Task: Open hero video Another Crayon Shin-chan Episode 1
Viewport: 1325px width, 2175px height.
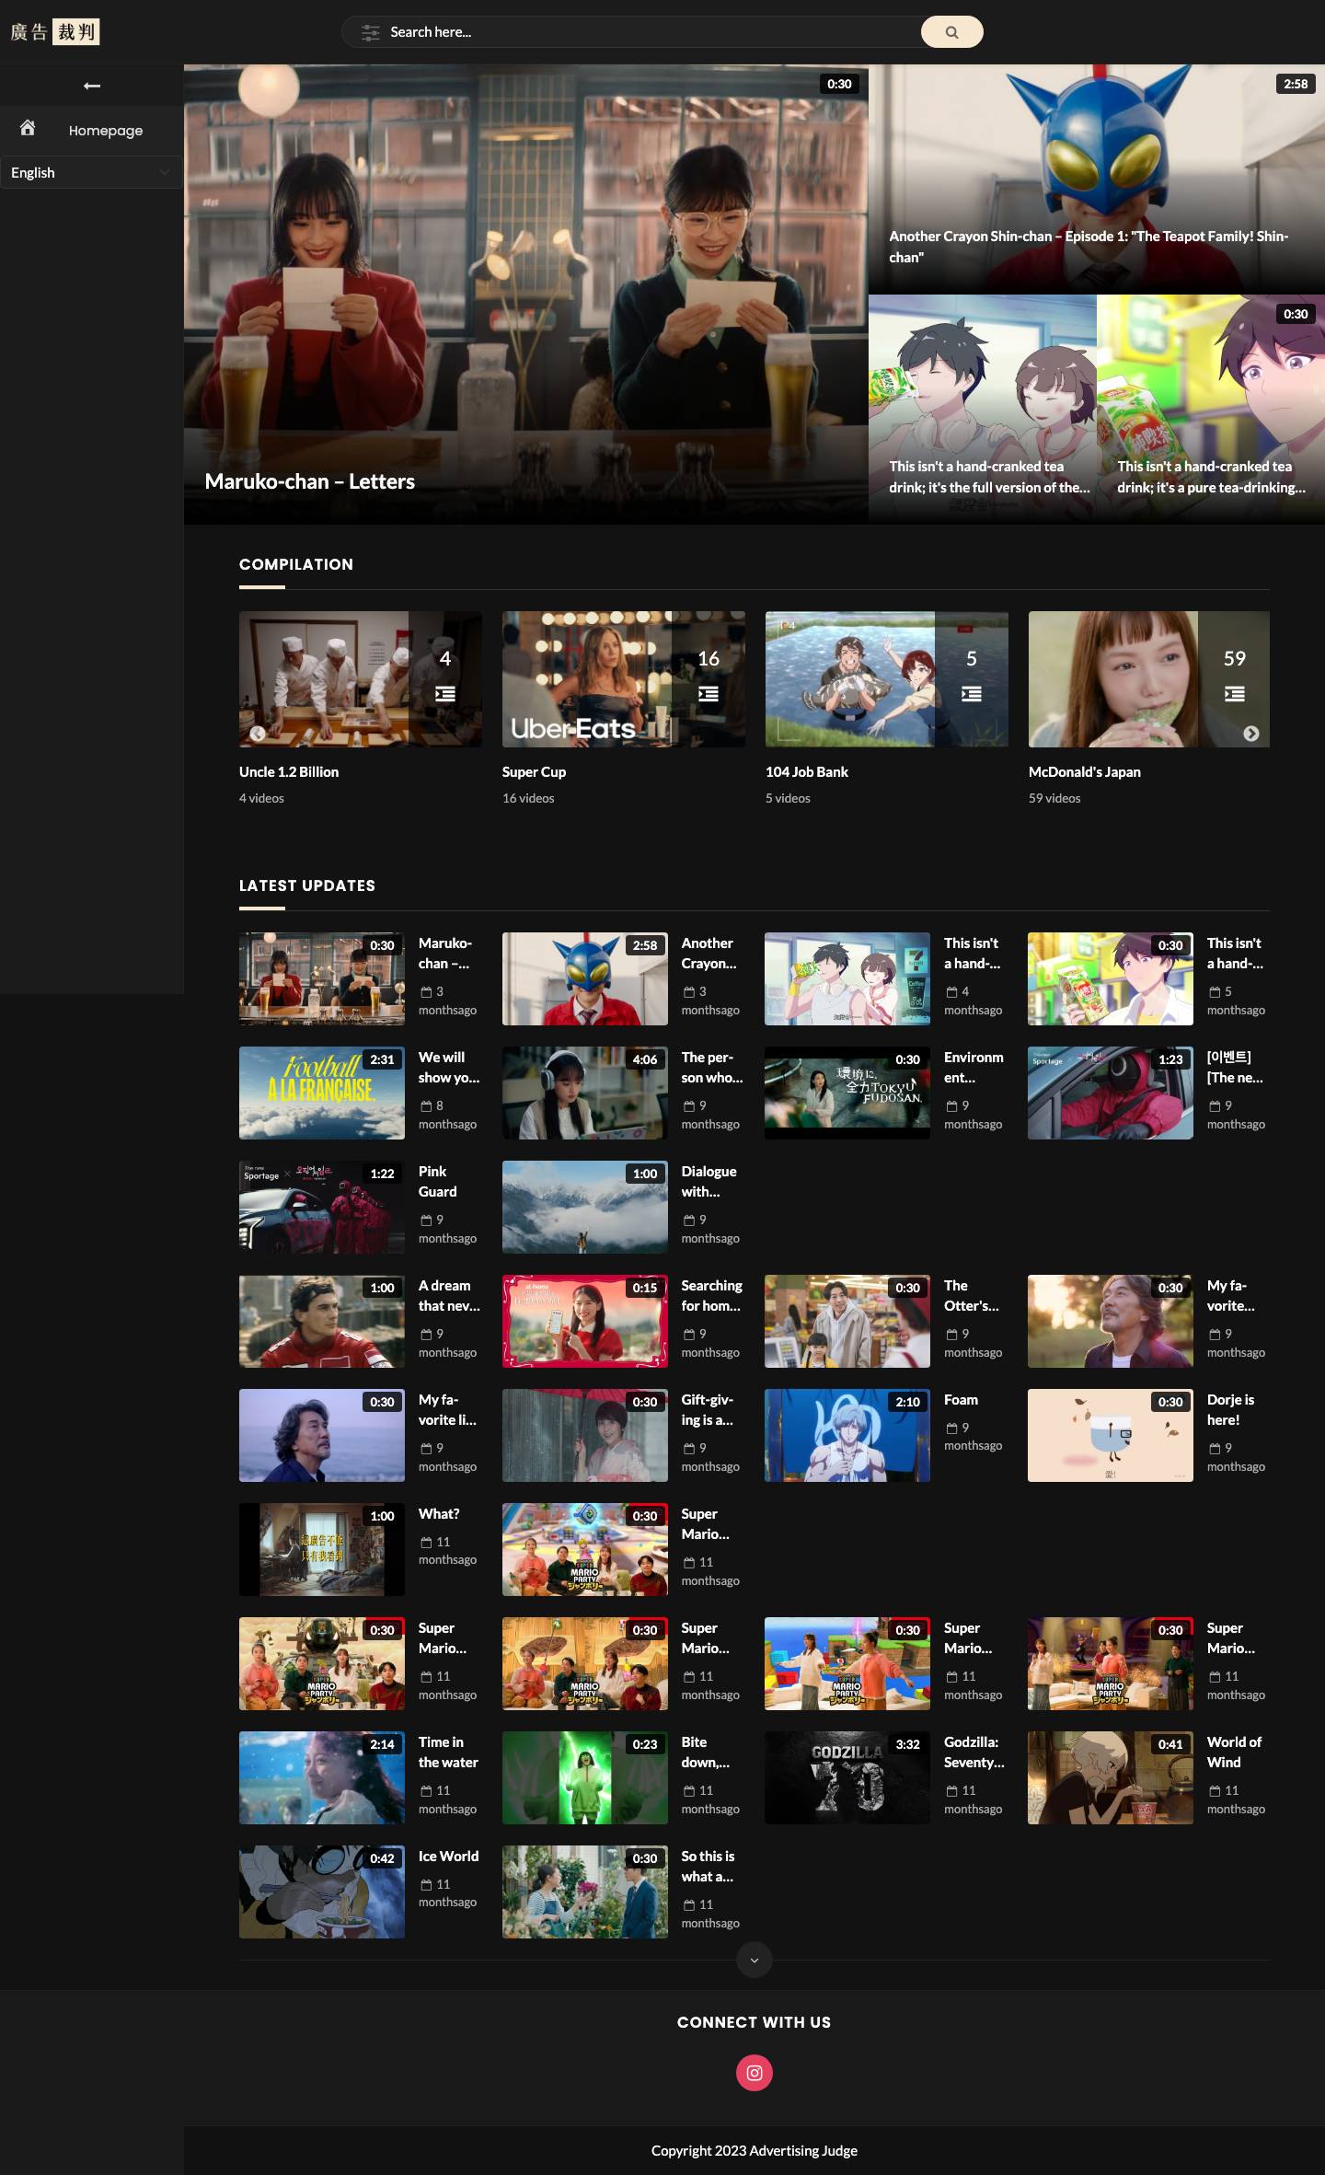Action: pyautogui.click(x=1097, y=179)
